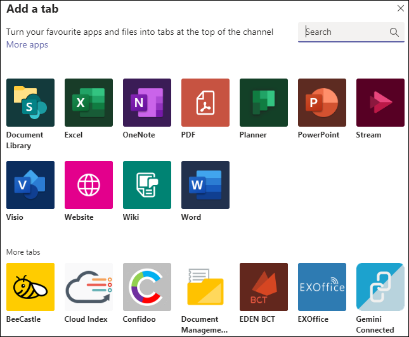Screen dimensions: 409x337
Task: Add the Word app icon
Action: [x=205, y=185]
